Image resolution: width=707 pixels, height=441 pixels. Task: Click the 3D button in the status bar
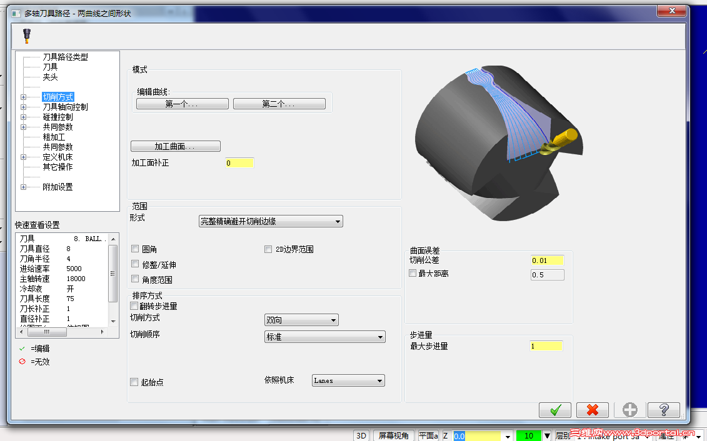(x=361, y=436)
